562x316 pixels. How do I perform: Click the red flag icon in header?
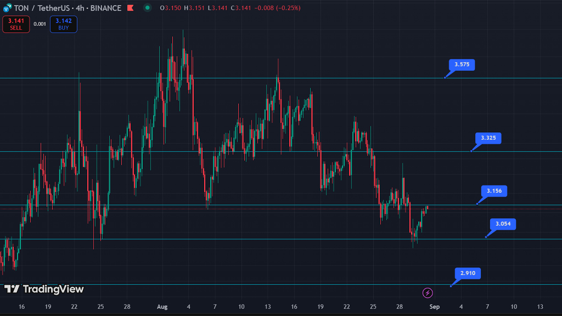tap(131, 8)
